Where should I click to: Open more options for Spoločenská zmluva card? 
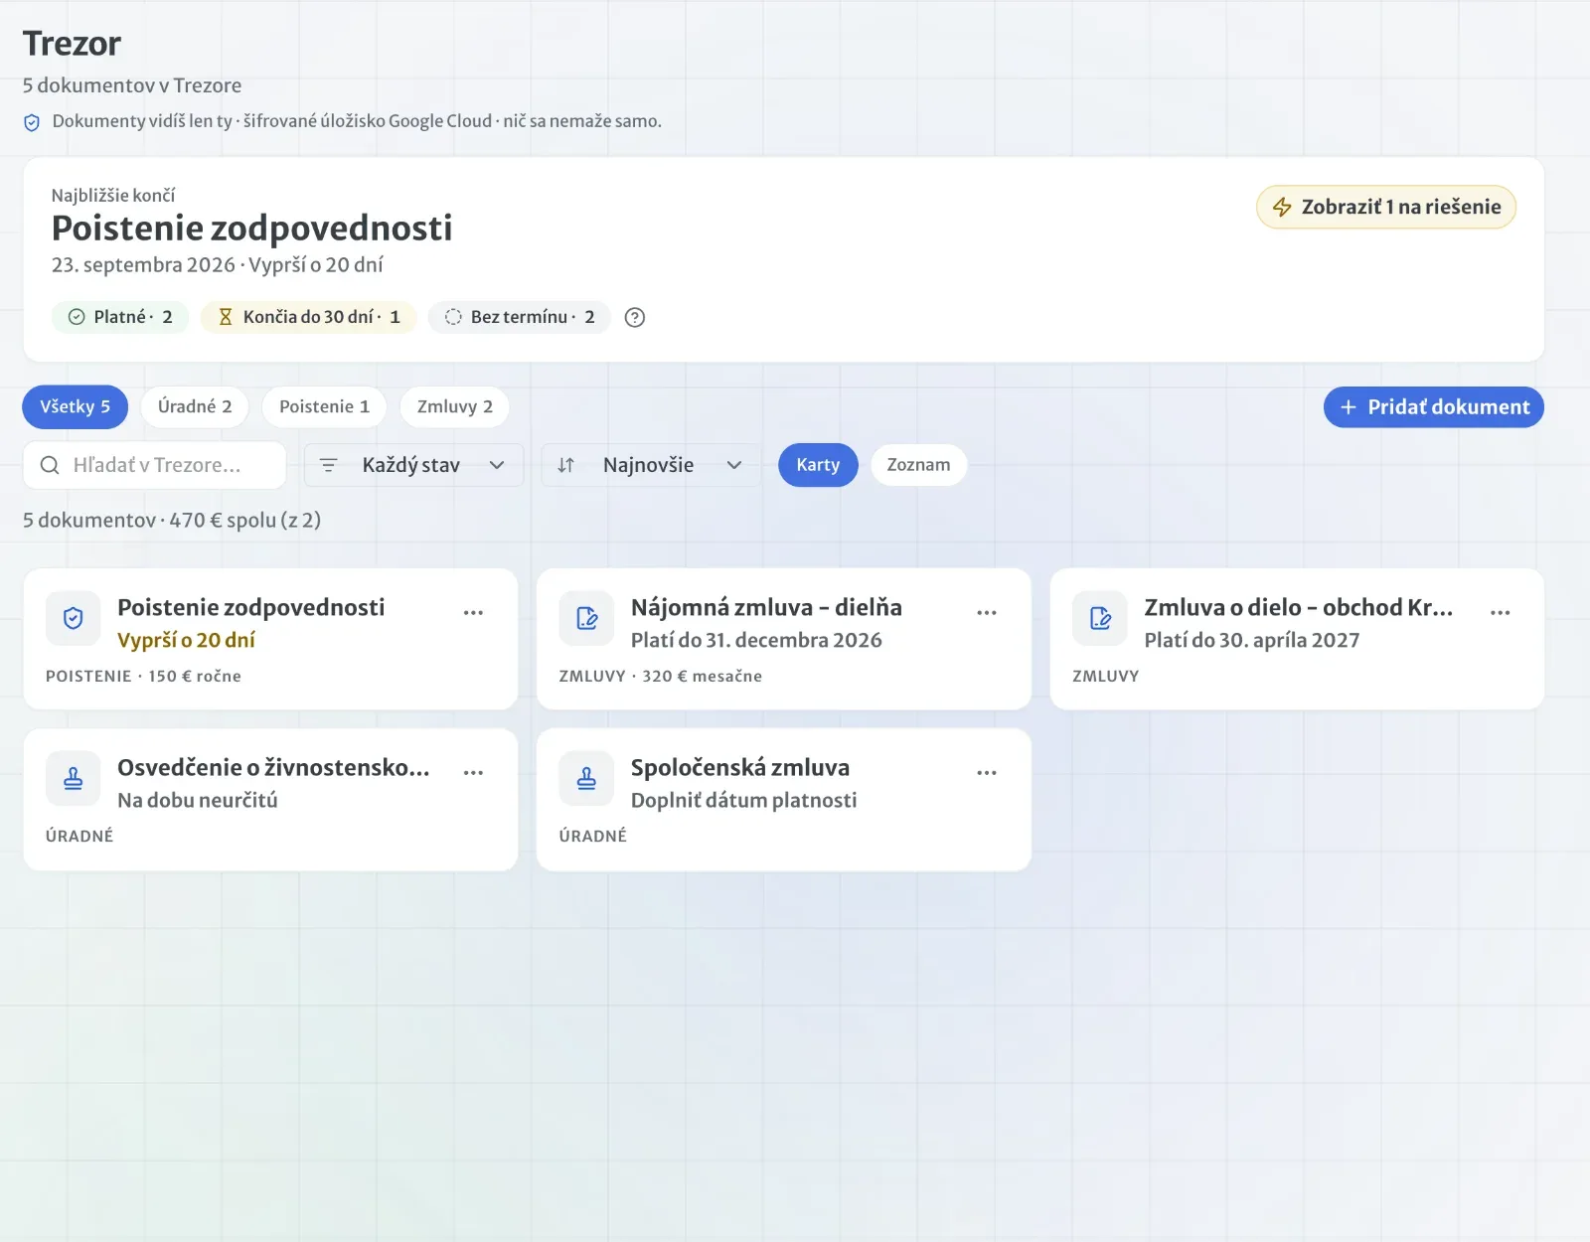tap(987, 772)
